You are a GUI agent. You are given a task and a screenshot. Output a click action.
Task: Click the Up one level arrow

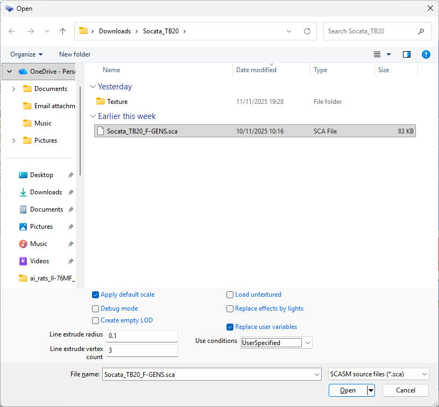point(62,31)
